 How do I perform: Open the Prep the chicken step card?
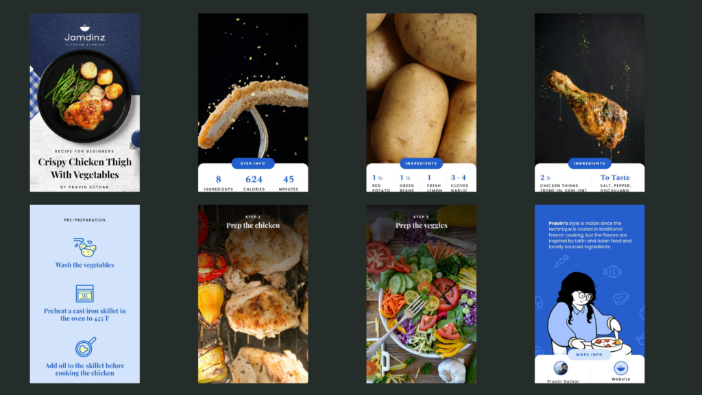click(253, 294)
